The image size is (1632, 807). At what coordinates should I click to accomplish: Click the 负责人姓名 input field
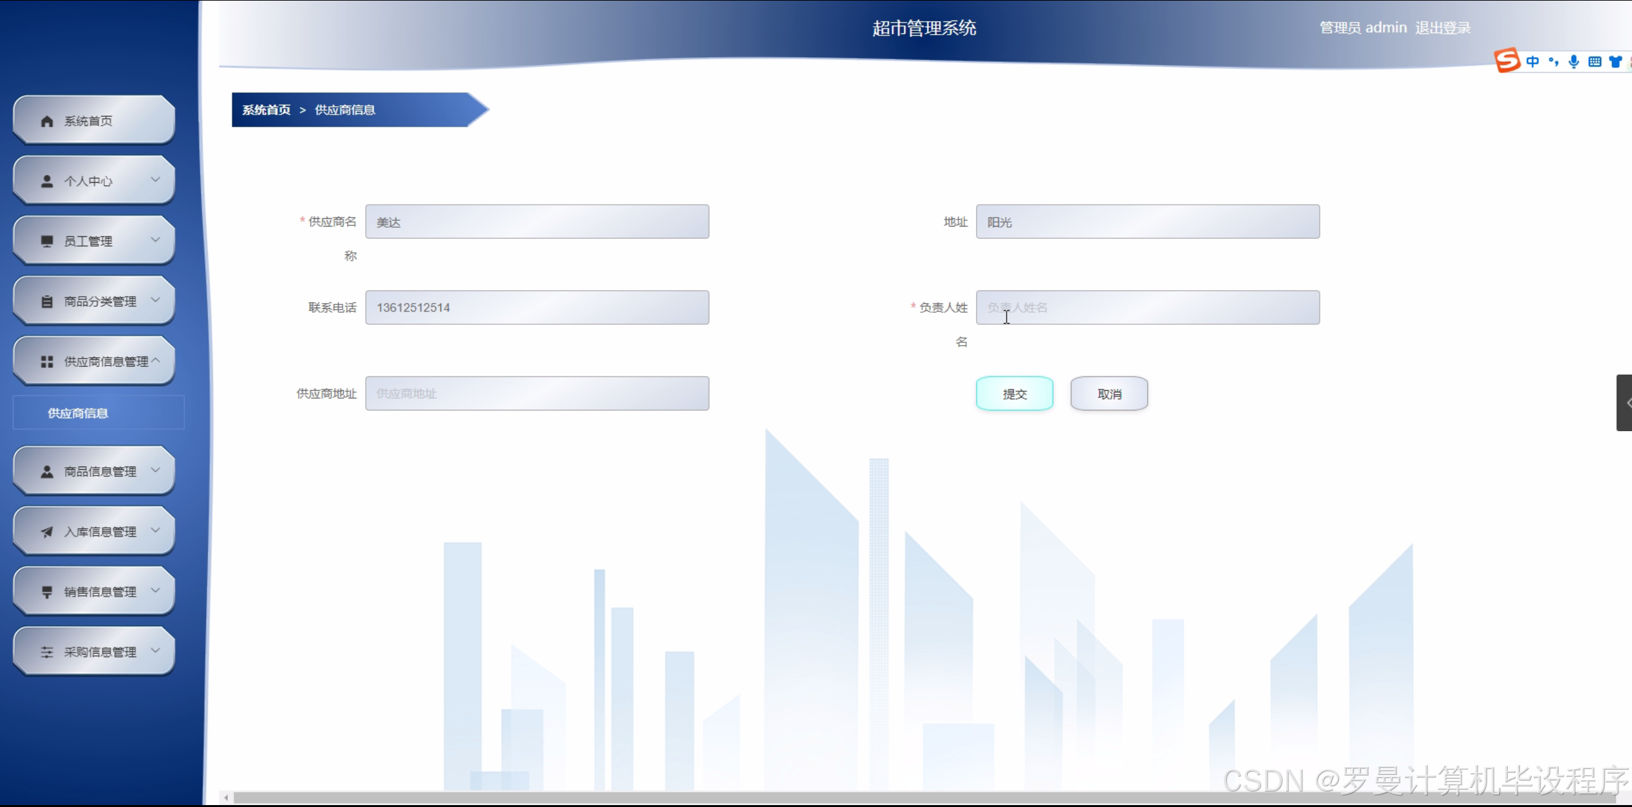point(1147,307)
